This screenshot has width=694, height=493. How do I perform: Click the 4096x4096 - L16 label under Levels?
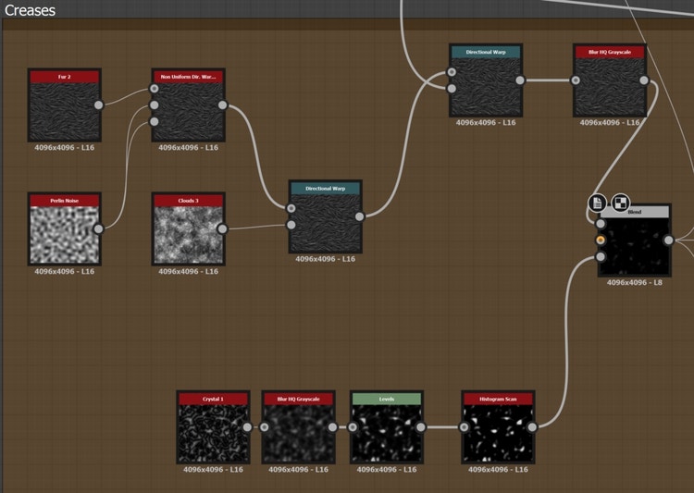(387, 470)
